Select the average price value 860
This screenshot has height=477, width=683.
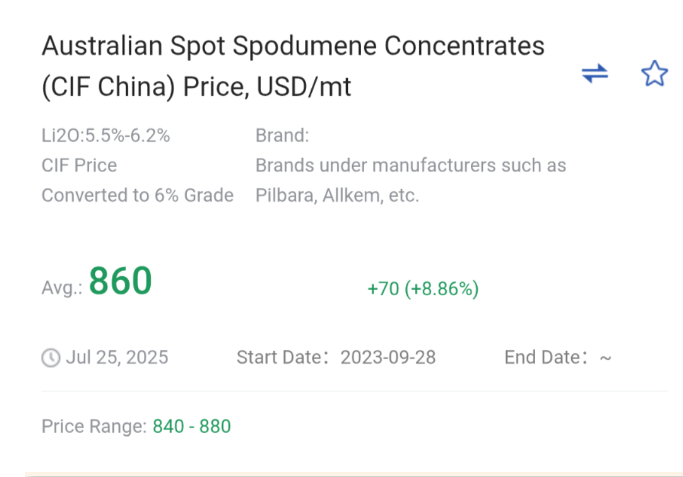click(121, 281)
